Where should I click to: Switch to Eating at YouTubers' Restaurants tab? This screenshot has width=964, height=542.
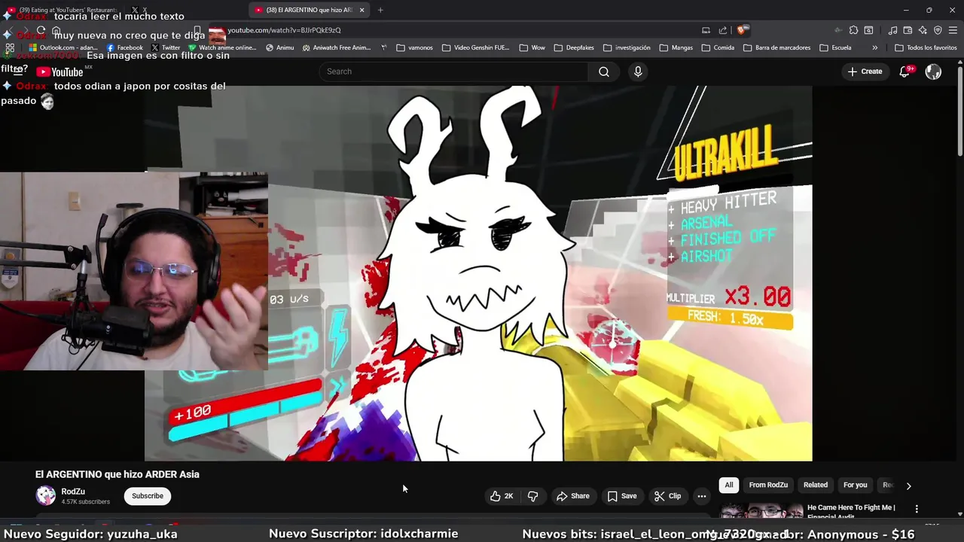pyautogui.click(x=64, y=10)
